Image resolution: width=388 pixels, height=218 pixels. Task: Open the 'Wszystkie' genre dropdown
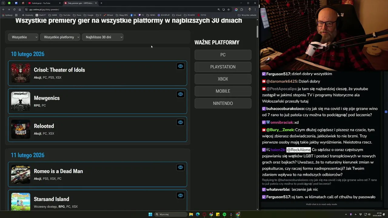pyautogui.click(x=23, y=37)
